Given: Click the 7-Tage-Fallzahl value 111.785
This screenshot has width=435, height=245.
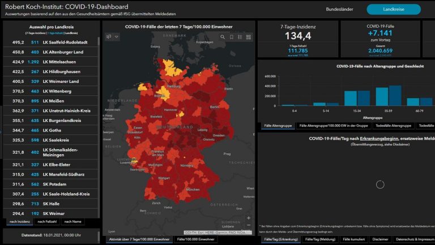Looking at the screenshot, I should [x=298, y=50].
